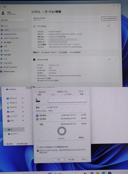
Task: Click the free space gray swatch
Action: coord(37,119)
